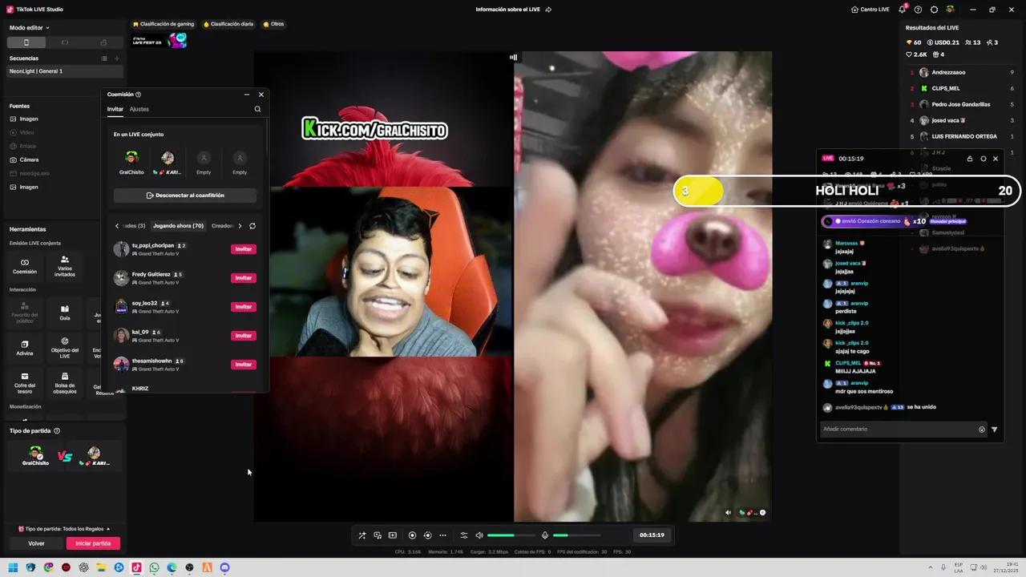The image size is (1026, 577).
Task: Open the Cofre del tesoro tool
Action: (24, 383)
